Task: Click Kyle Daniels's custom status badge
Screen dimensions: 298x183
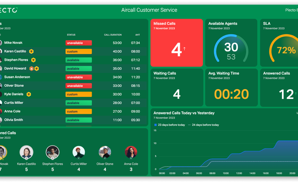Action: (79, 94)
